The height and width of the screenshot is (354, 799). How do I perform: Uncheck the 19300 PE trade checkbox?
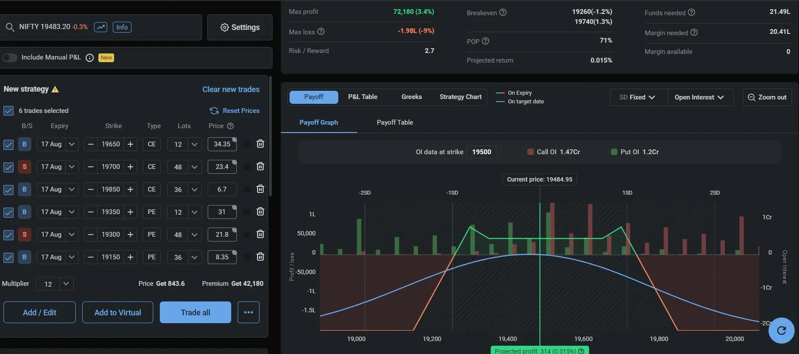(x=8, y=235)
